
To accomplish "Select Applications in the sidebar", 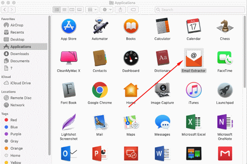I will coord(23,47).
